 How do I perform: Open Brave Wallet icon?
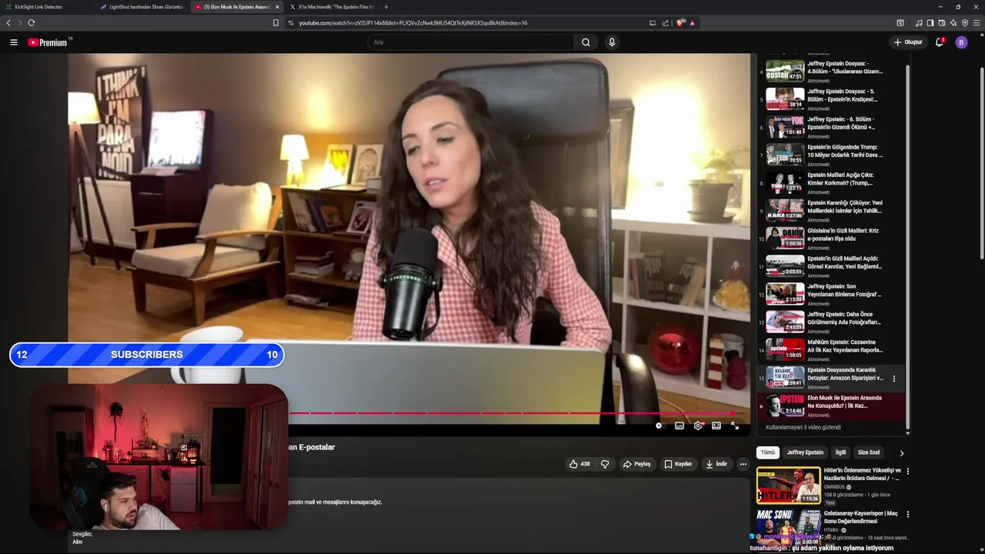pyautogui.click(x=942, y=23)
